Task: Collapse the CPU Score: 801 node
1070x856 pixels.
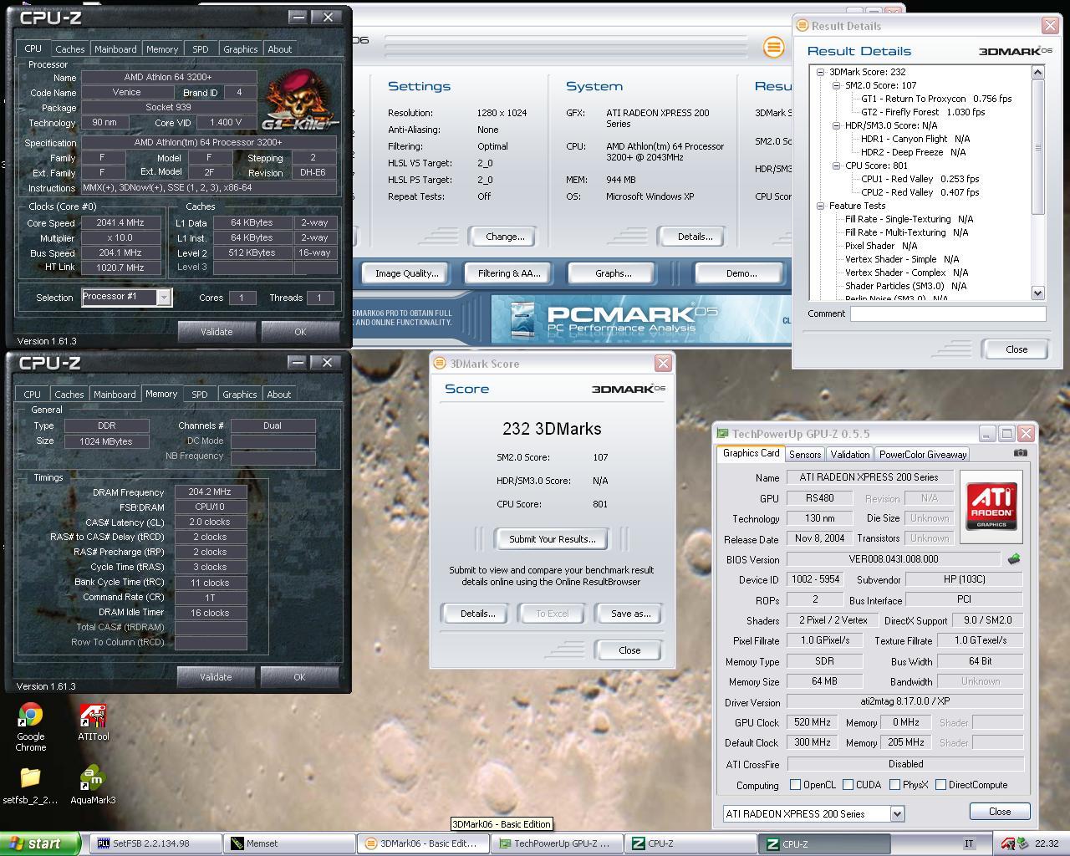Action: pyautogui.click(x=837, y=166)
